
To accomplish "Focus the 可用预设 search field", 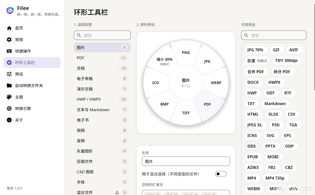I will (274, 35).
